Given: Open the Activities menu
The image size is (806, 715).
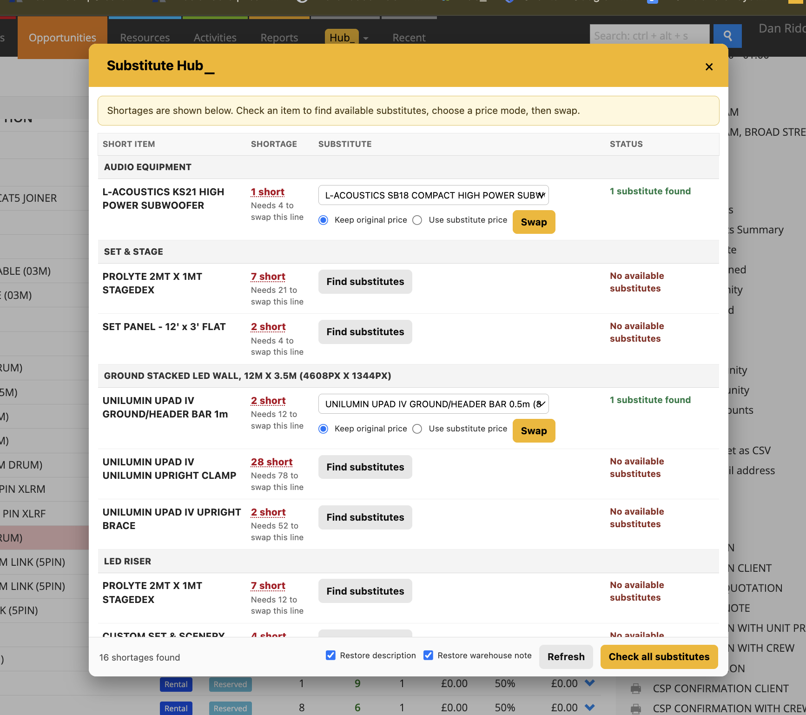Looking at the screenshot, I should 215,38.
